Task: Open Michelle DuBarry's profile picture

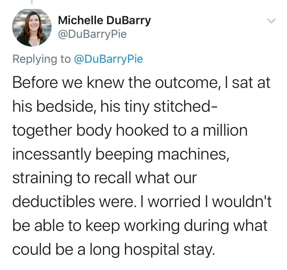Action: click(x=32, y=27)
